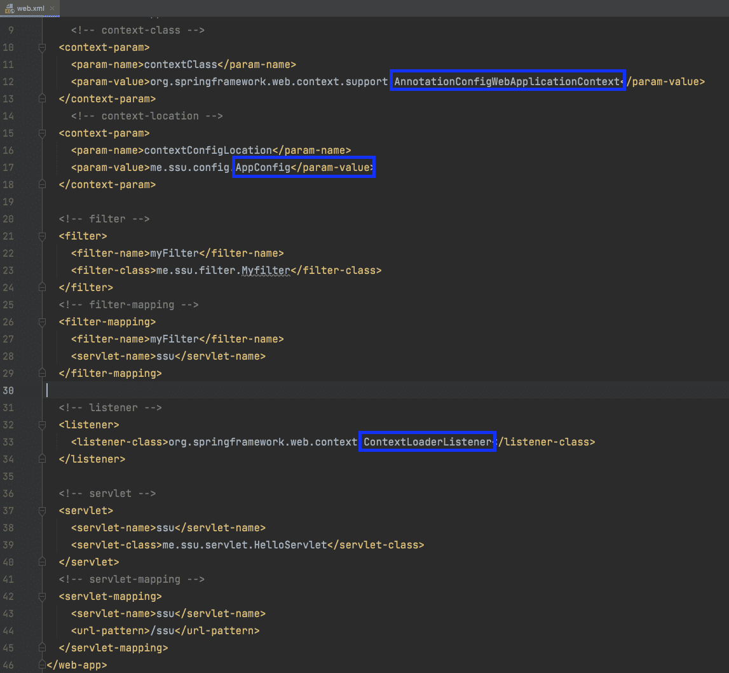Collapse the context-param block starting at line 15
Viewport: 729px width, 673px height.
(43, 133)
